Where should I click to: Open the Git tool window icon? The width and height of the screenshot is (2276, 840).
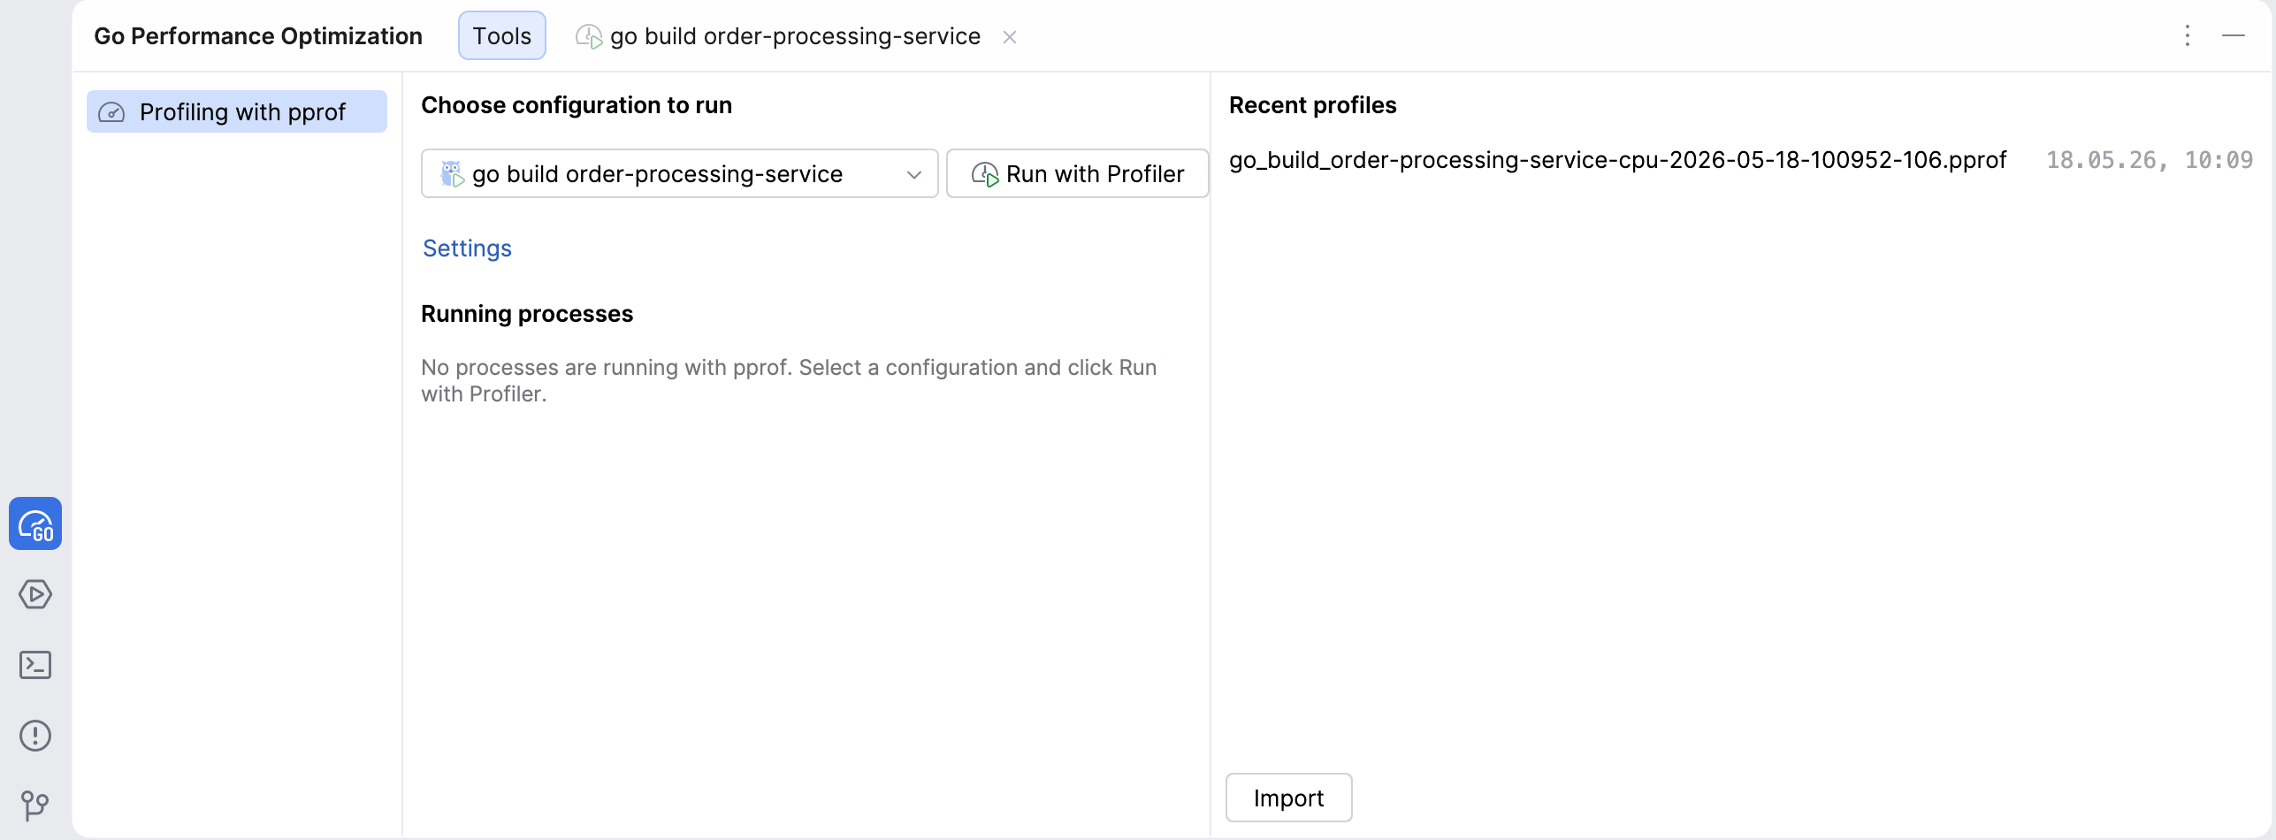pyautogui.click(x=35, y=805)
